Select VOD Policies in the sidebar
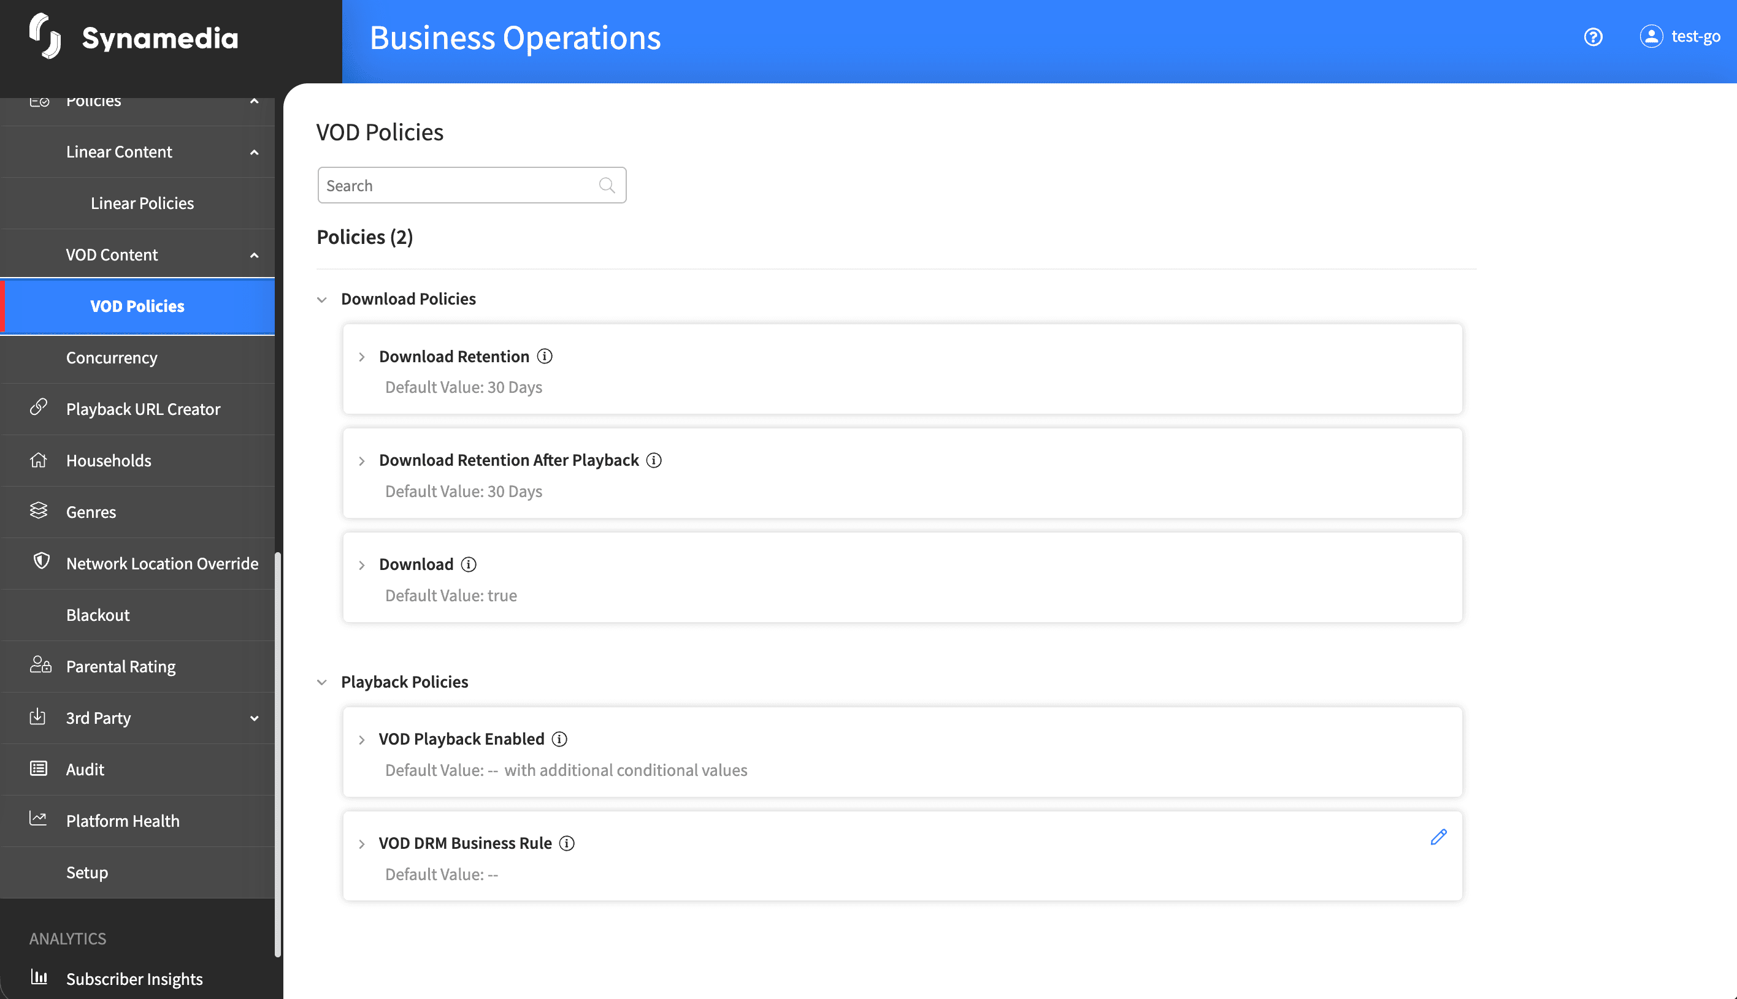Viewport: 1737px width, 999px height. [137, 306]
